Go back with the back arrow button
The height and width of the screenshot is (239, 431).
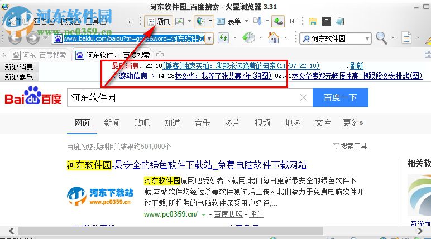click(x=15, y=38)
